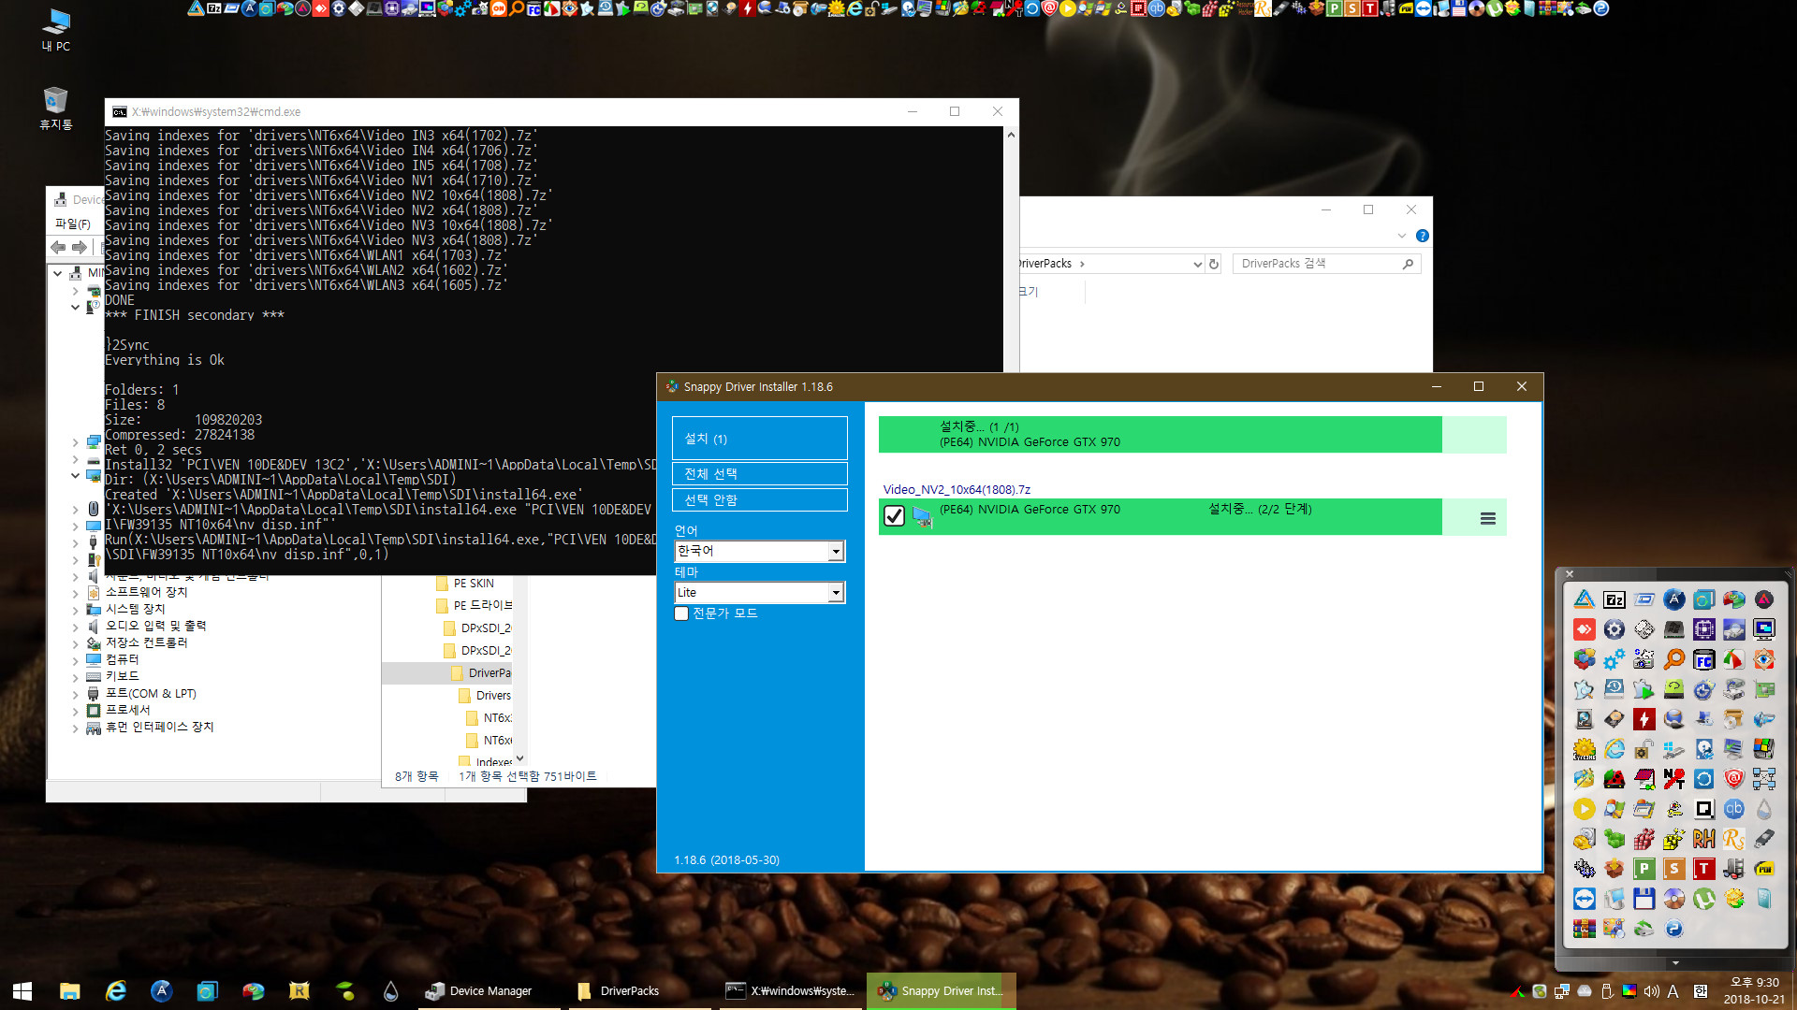1797x1010 pixels.
Task: Open the blue help icon in the explorer window
Action: pyautogui.click(x=1423, y=236)
